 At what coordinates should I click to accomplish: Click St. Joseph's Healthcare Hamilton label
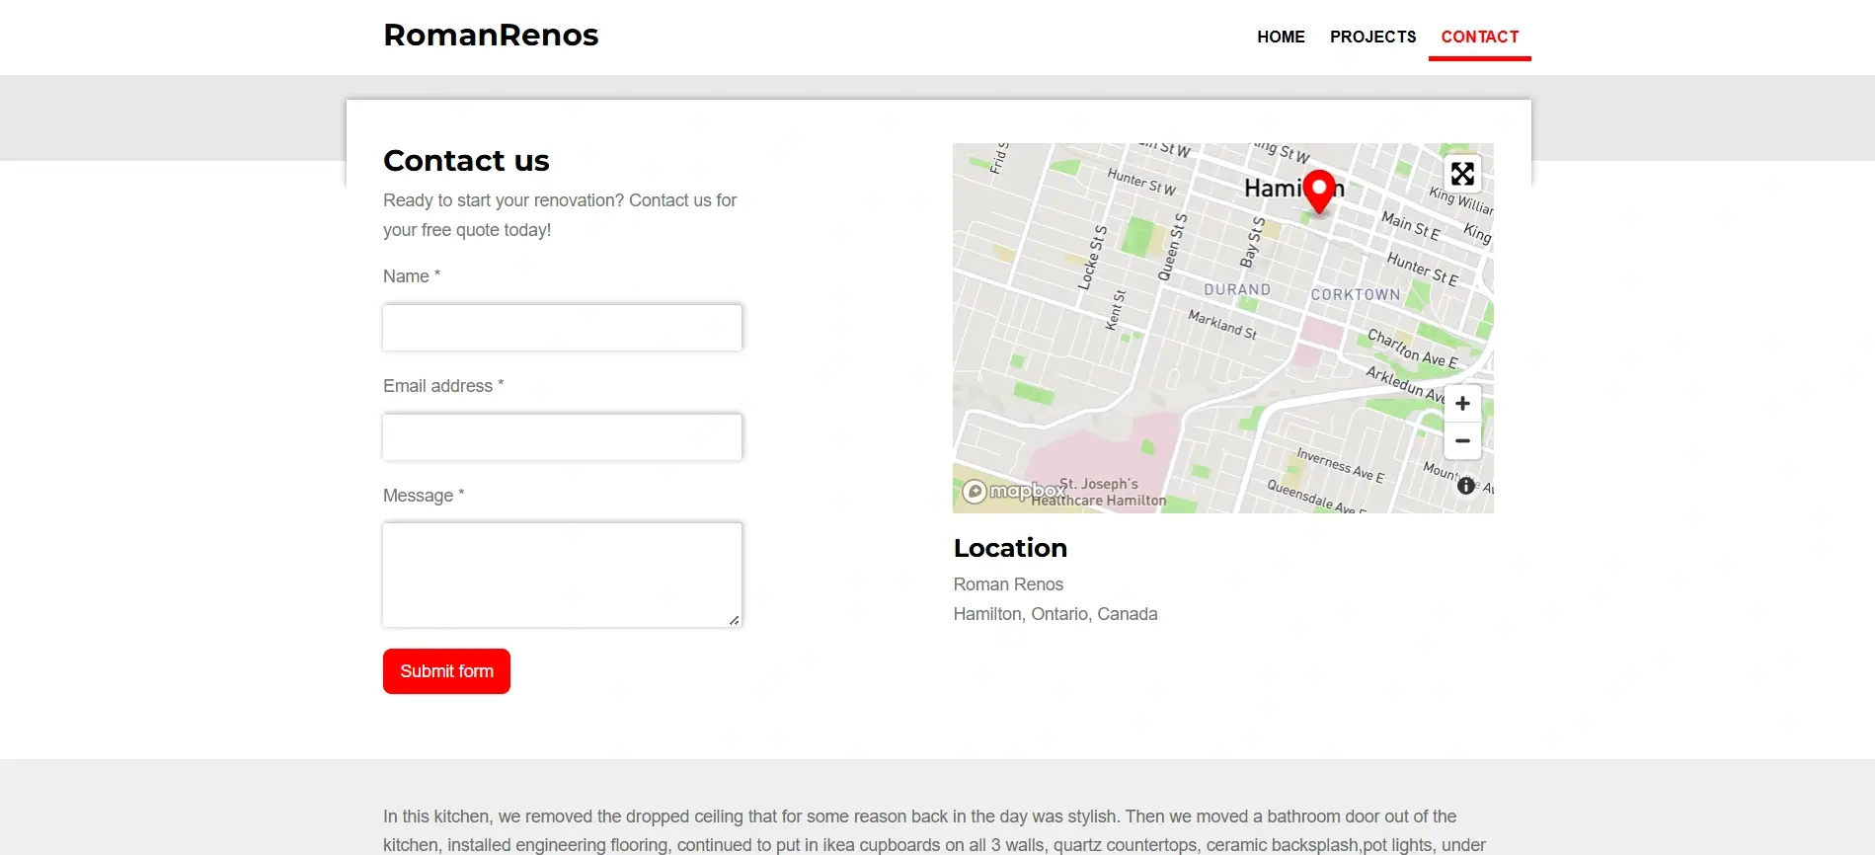point(1099,492)
